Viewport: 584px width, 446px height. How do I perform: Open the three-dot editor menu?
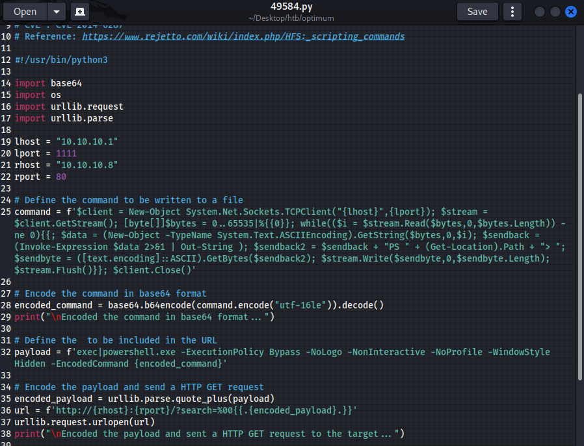coord(512,12)
